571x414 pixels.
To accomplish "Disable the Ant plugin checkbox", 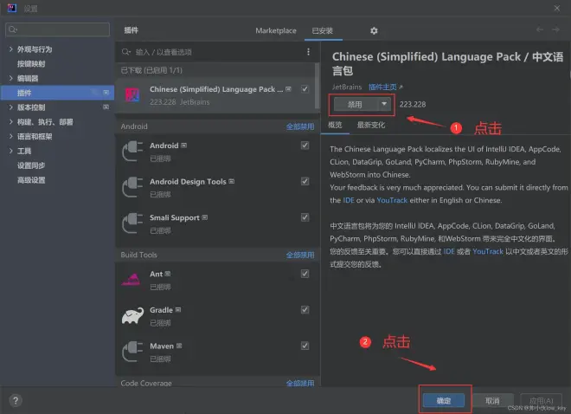I will (x=305, y=274).
